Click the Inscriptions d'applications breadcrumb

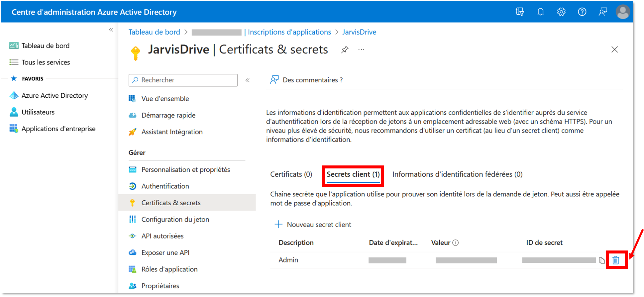click(289, 32)
